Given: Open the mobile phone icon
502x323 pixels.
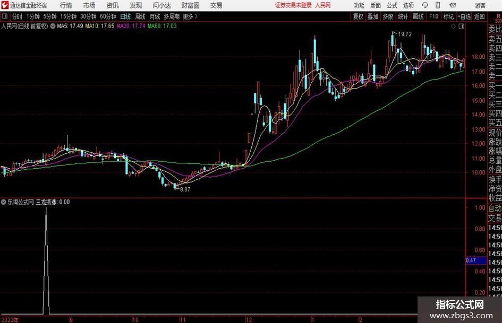Looking at the screenshot, I should click(438, 5).
